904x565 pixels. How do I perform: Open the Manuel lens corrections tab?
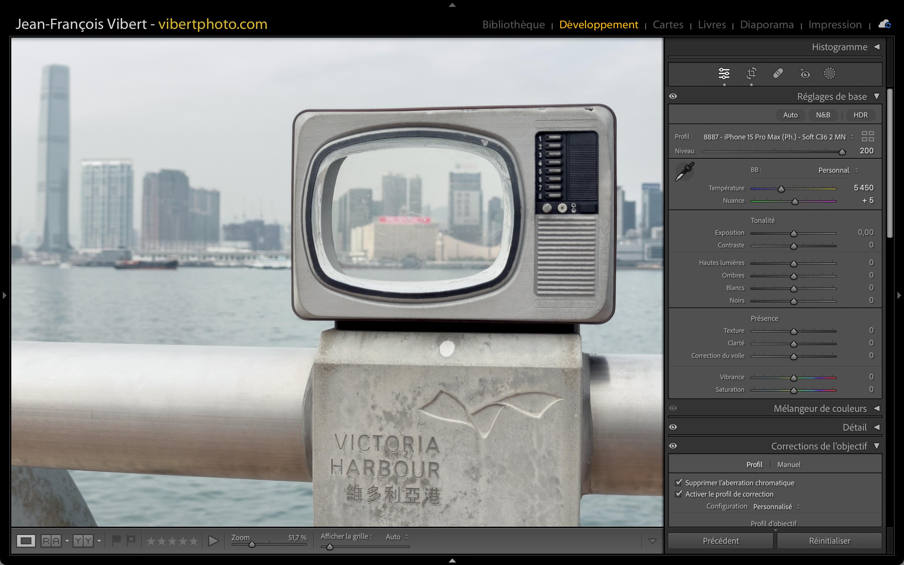click(x=788, y=465)
